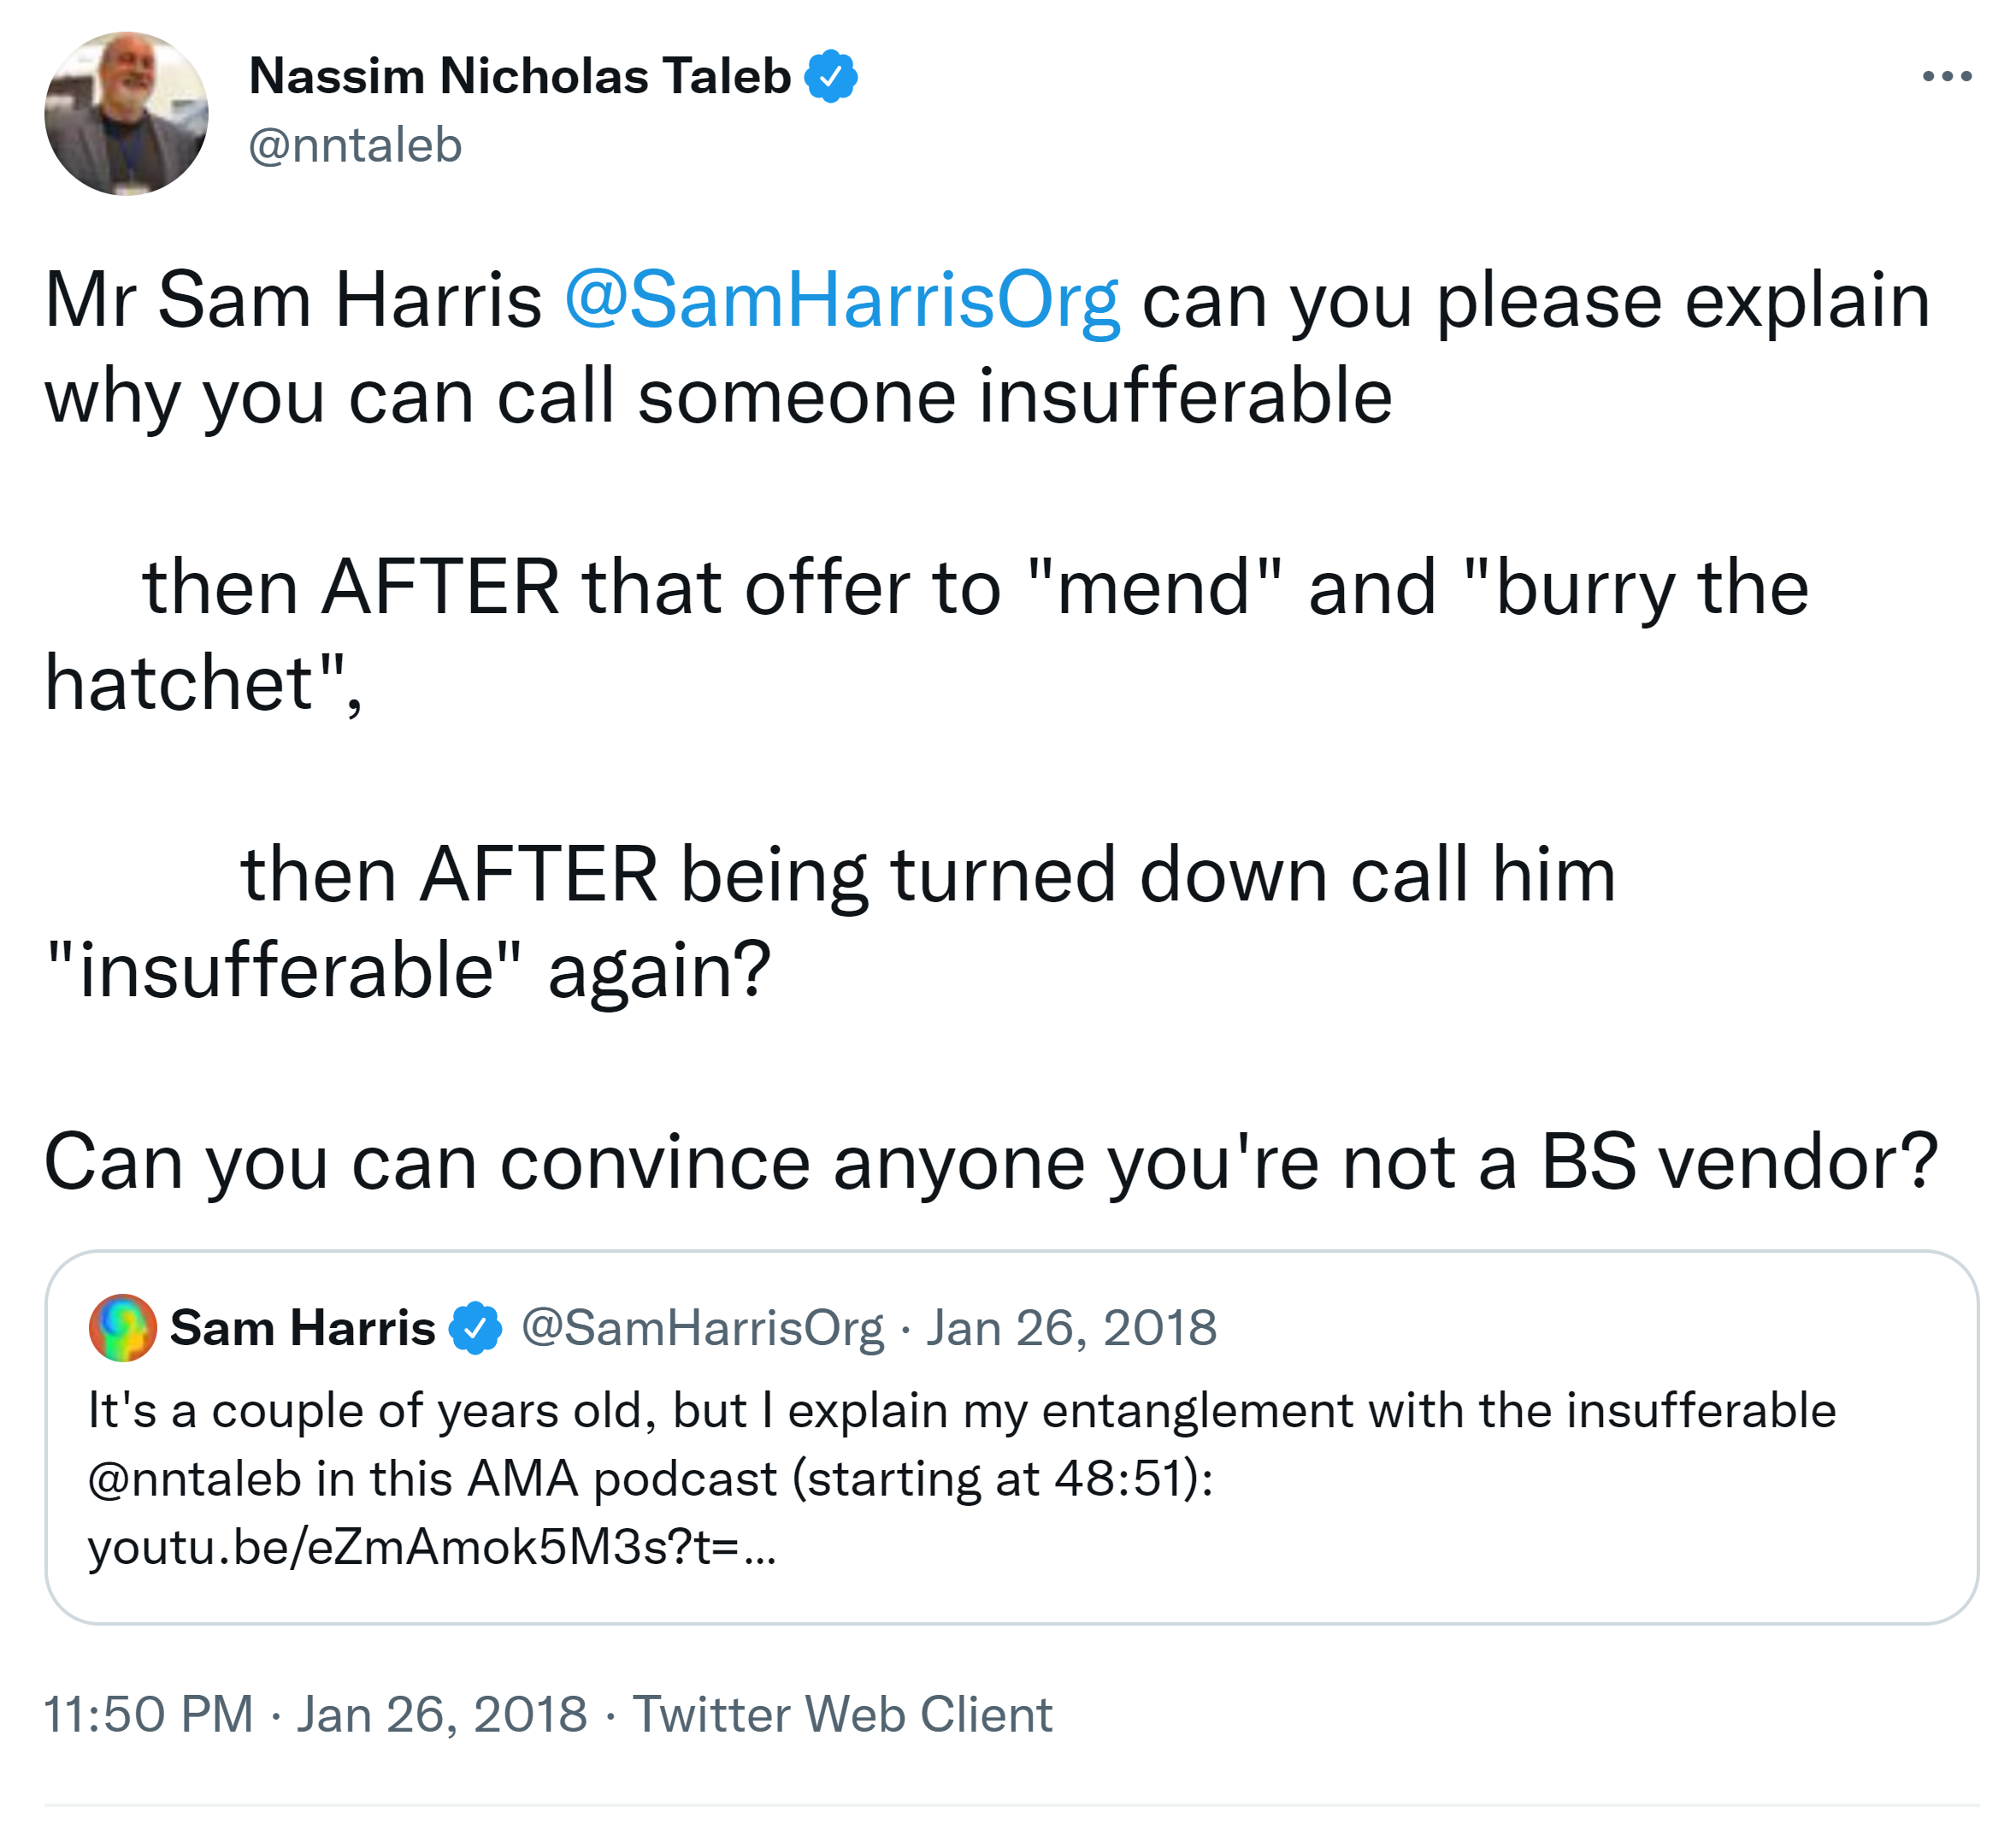Click the 11:50 PM timestamp
This screenshot has width=2016, height=1830.
149,1714
